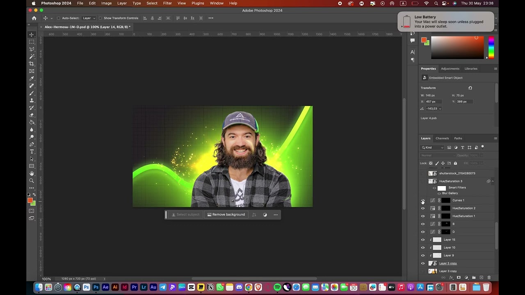Open the Filter menu
Viewport: 525px width, 295px height.
click(167, 3)
